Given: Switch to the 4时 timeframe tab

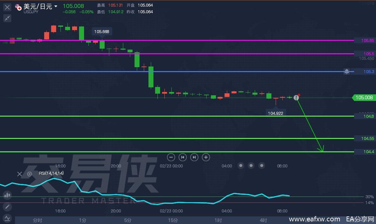Looking at the screenshot, I should (x=263, y=220).
